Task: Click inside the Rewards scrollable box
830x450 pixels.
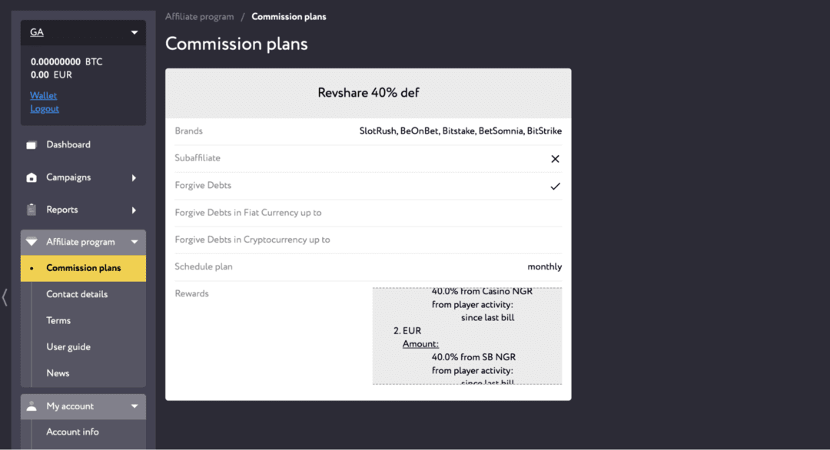Action: (467, 336)
